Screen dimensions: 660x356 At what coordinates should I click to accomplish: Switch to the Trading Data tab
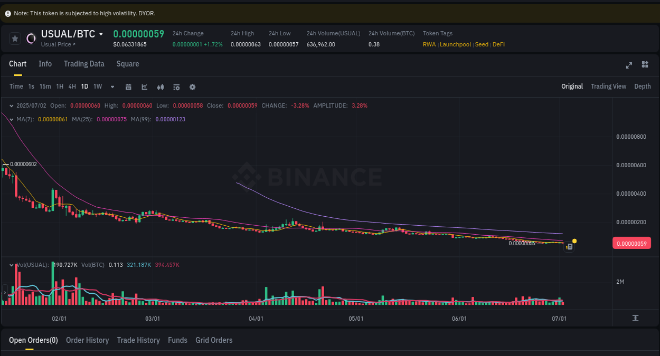84,64
